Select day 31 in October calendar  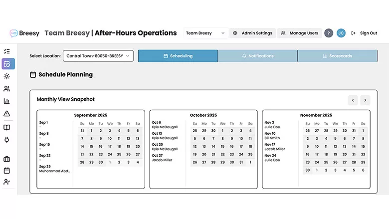pyautogui.click(x=241, y=162)
